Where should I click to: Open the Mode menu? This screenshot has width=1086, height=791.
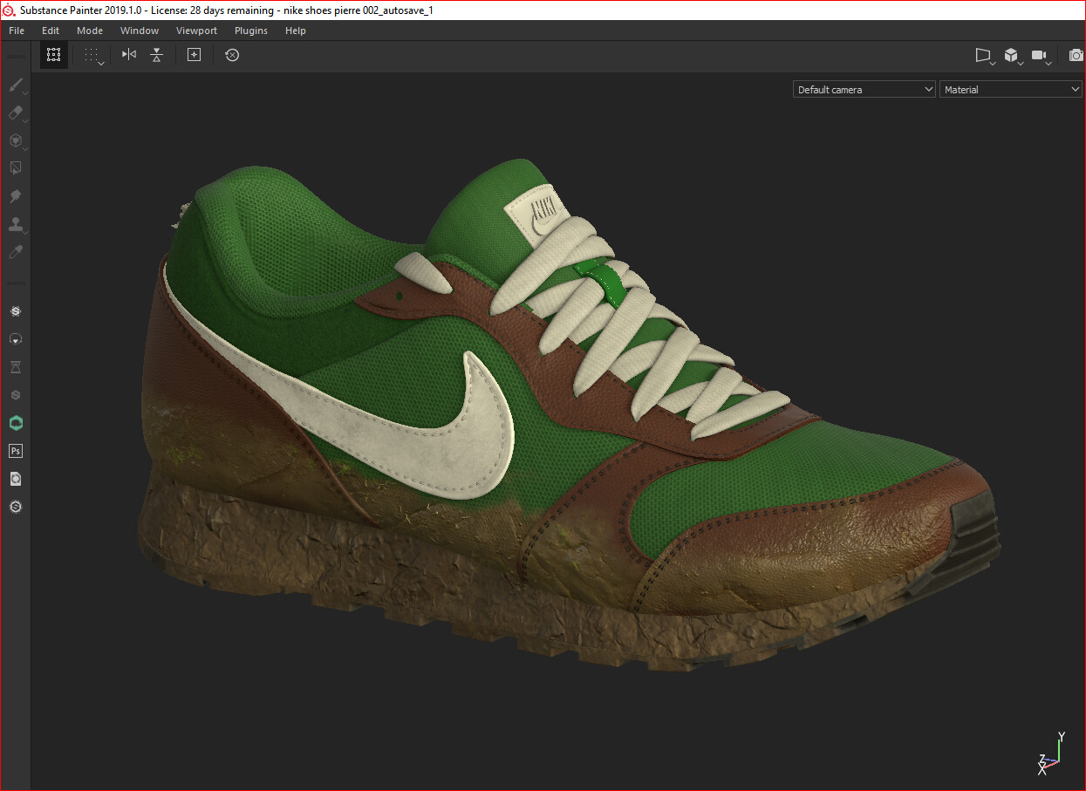pos(90,31)
